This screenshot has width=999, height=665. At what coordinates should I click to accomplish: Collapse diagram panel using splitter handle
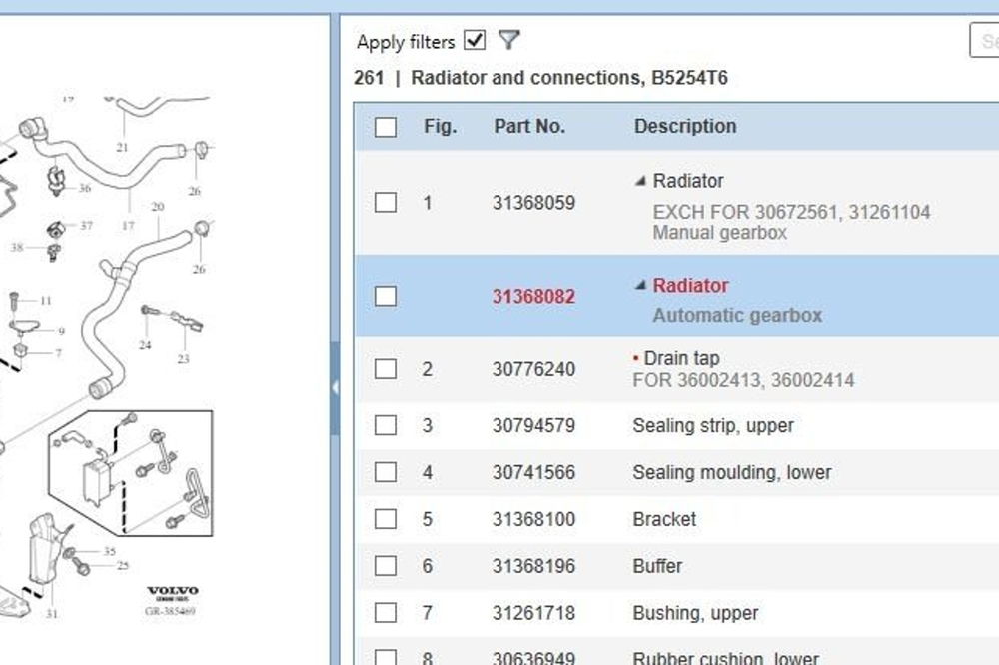click(x=335, y=387)
